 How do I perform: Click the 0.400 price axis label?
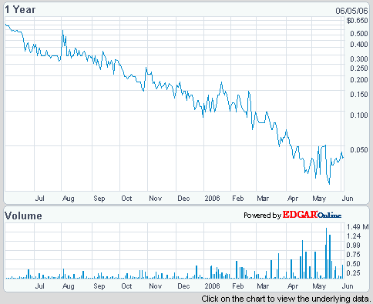359,45
